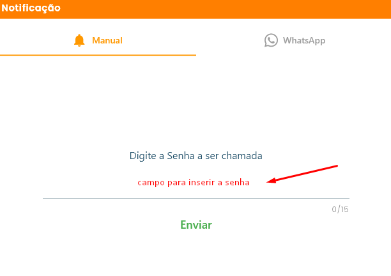391x276 pixels.
Task: Click the Notificação header title
Action: click(x=31, y=8)
